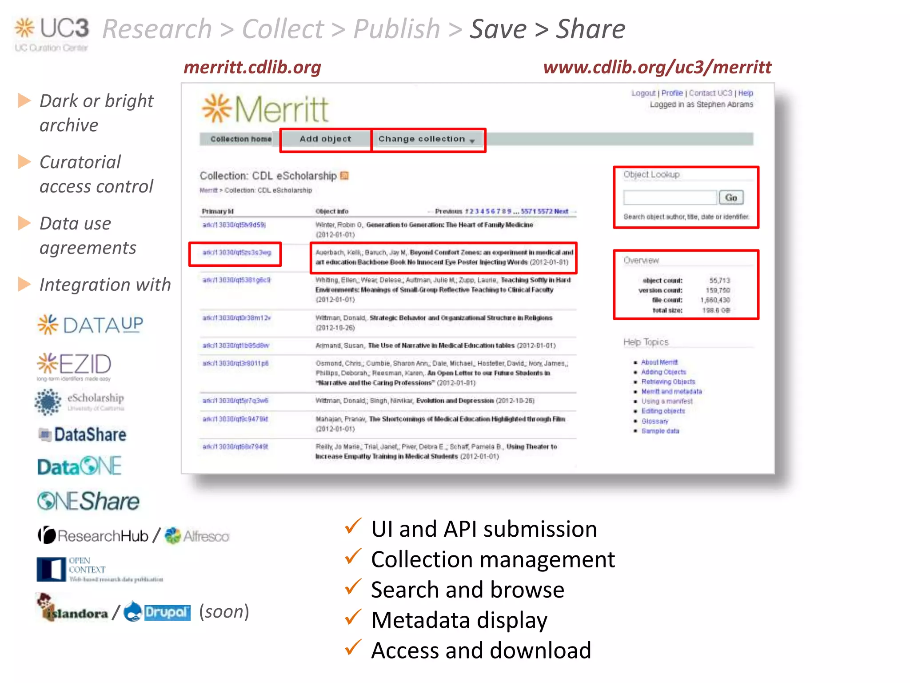Open object ark:/13030/qt9c9479kt
The height and width of the screenshot is (683, 910).
(235, 419)
